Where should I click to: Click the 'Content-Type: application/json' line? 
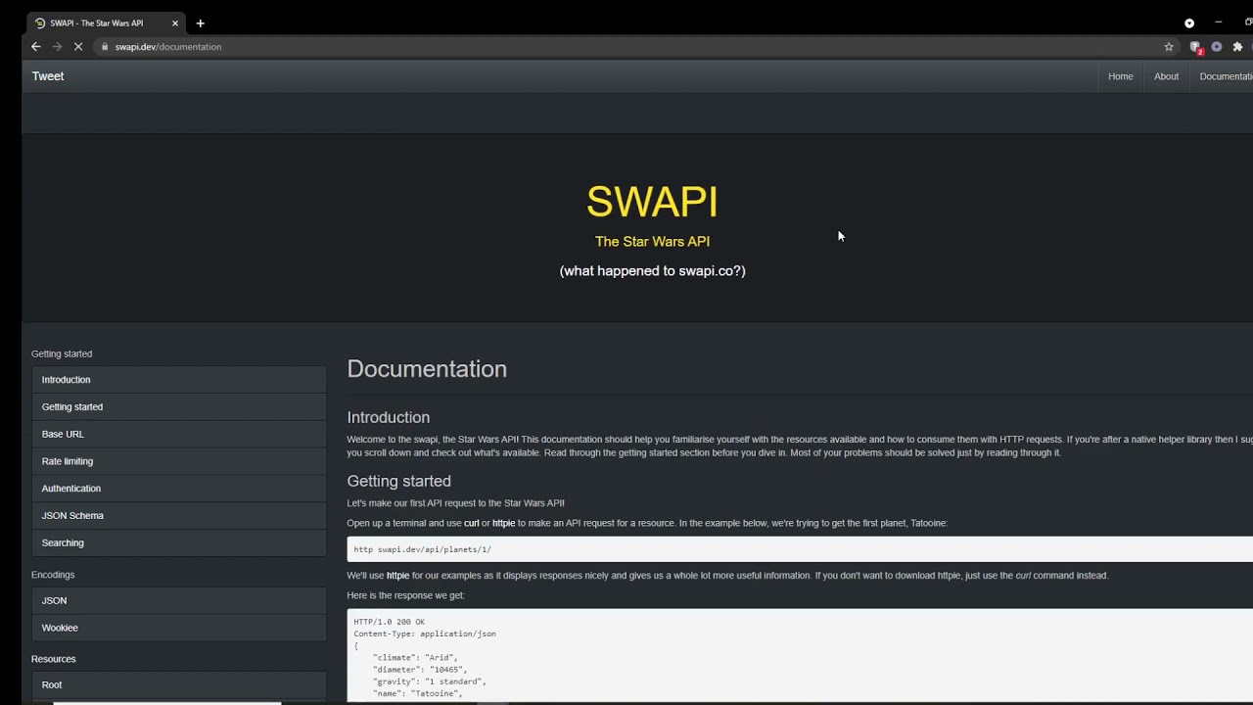click(425, 634)
